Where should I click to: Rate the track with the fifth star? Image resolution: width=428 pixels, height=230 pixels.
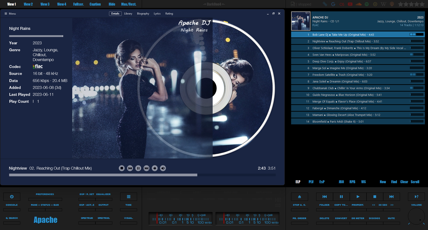tap(422, 4)
